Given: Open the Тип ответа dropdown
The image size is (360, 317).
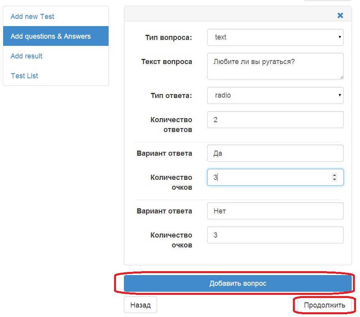Looking at the screenshot, I should (275, 95).
